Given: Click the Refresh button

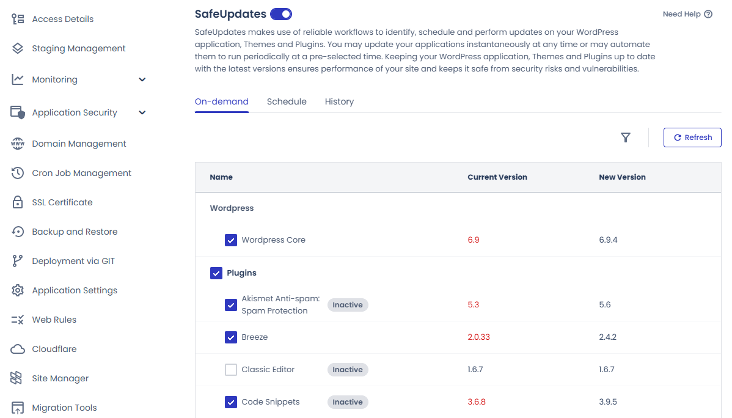Looking at the screenshot, I should tap(692, 137).
